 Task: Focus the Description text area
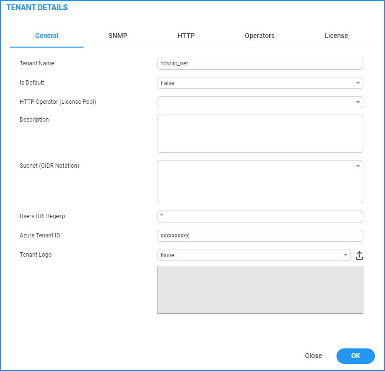point(260,133)
